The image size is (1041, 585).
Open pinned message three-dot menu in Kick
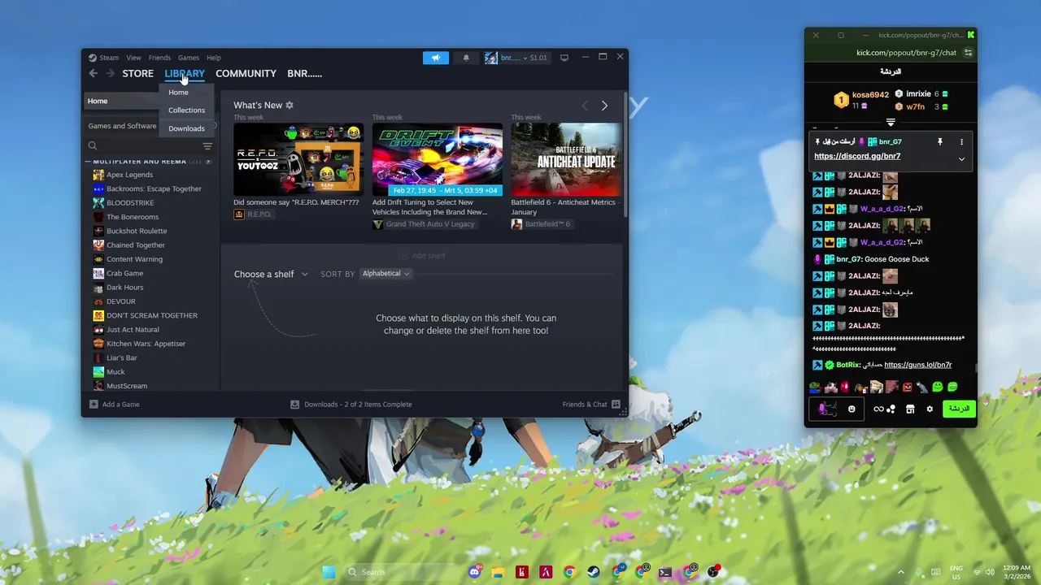961,141
